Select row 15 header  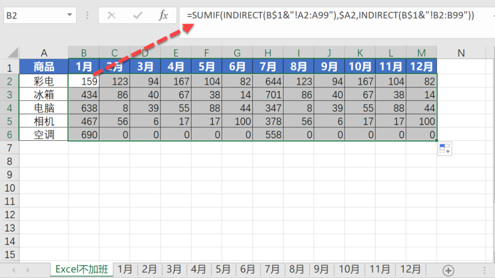(x=10, y=254)
